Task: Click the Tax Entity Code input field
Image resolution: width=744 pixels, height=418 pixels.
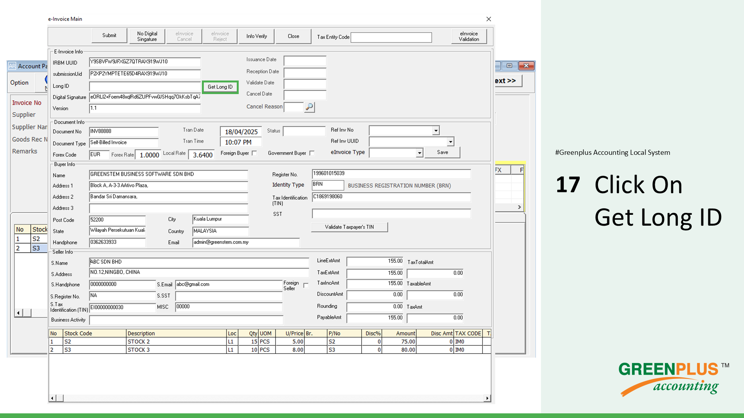Action: coord(391,37)
